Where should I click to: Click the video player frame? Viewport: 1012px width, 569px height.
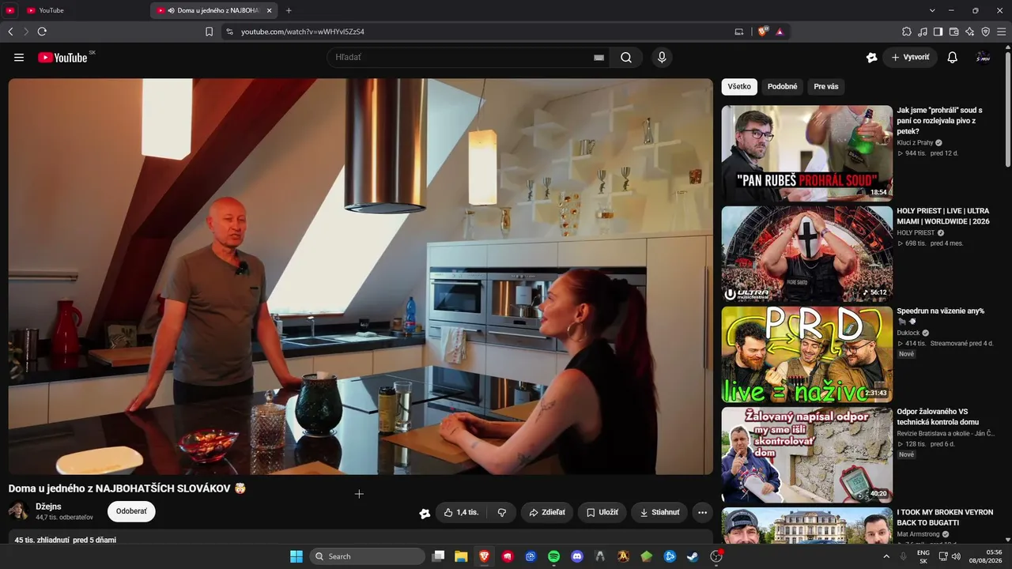coord(361,276)
